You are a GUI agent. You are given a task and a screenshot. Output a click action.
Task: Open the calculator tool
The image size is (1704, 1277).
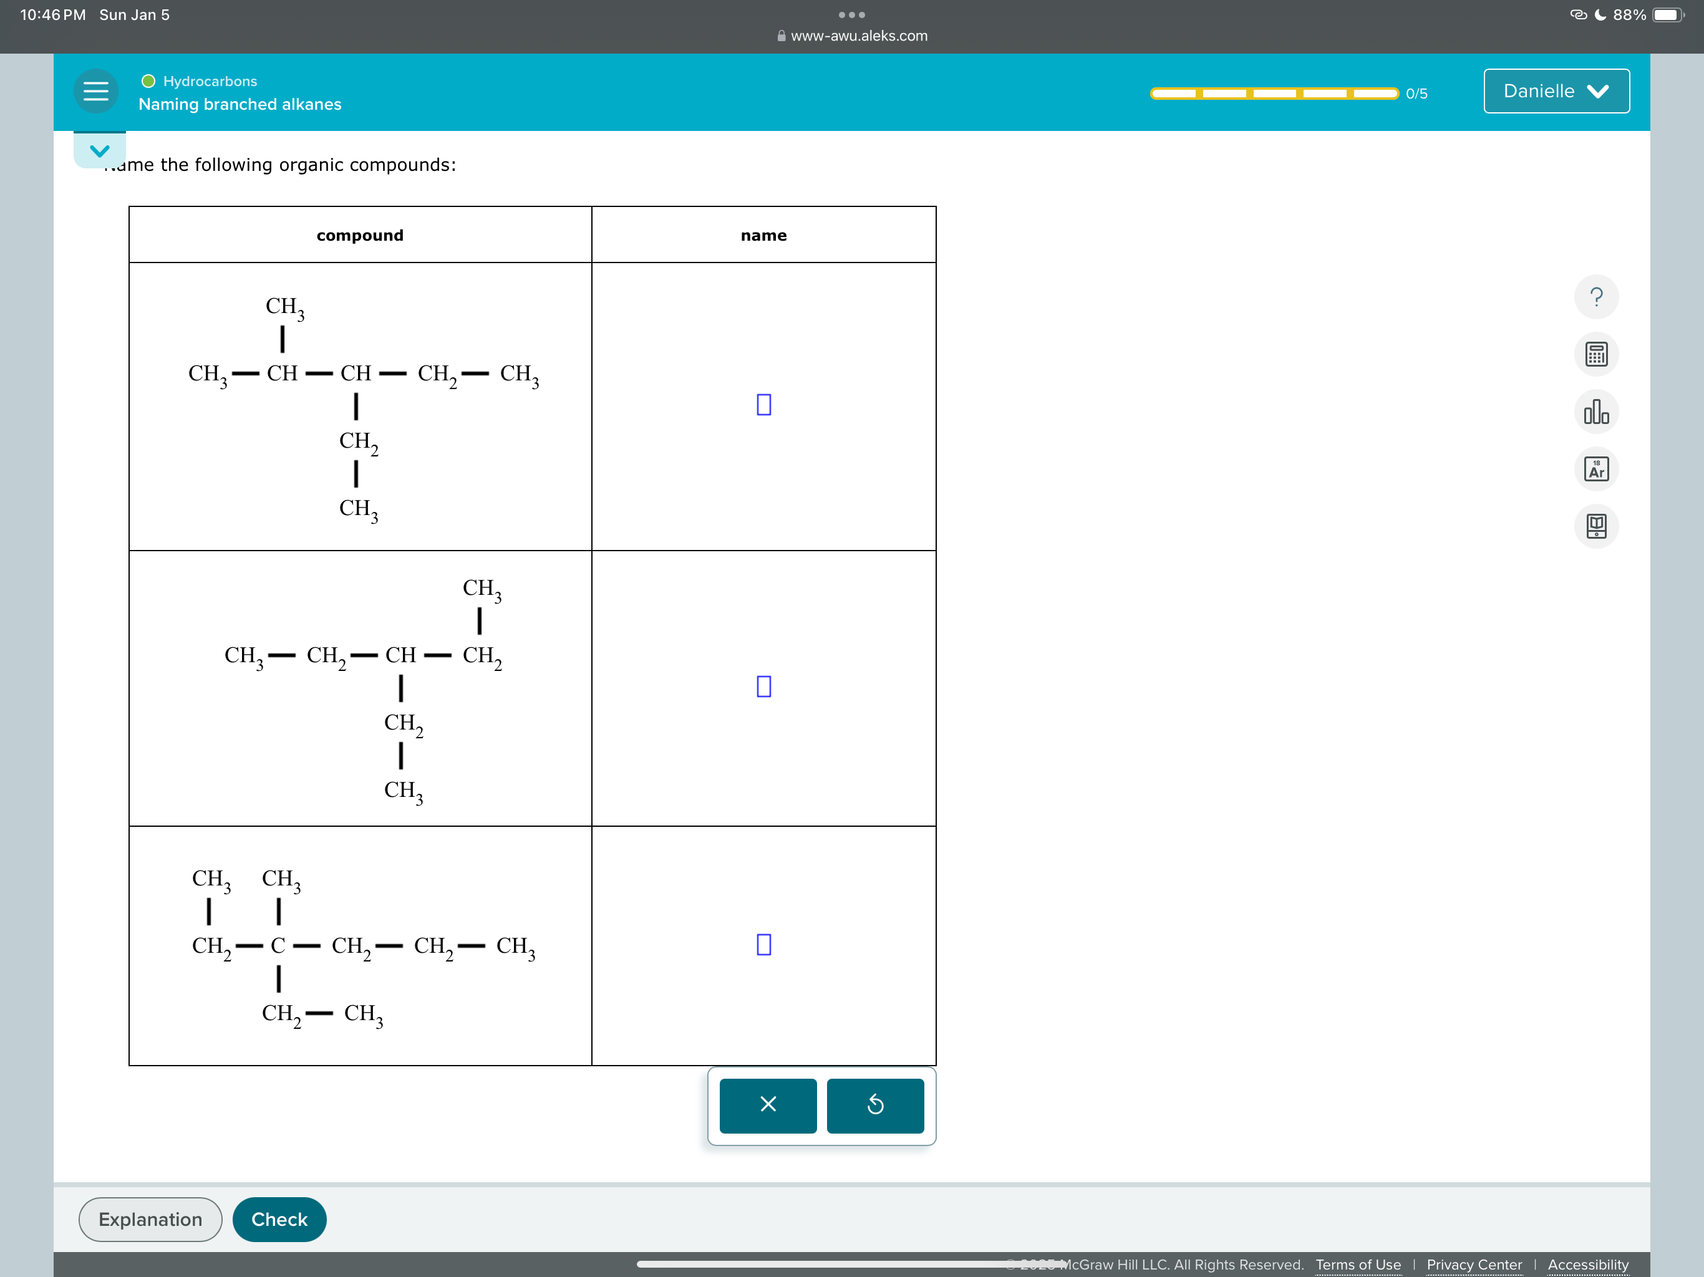coord(1595,354)
